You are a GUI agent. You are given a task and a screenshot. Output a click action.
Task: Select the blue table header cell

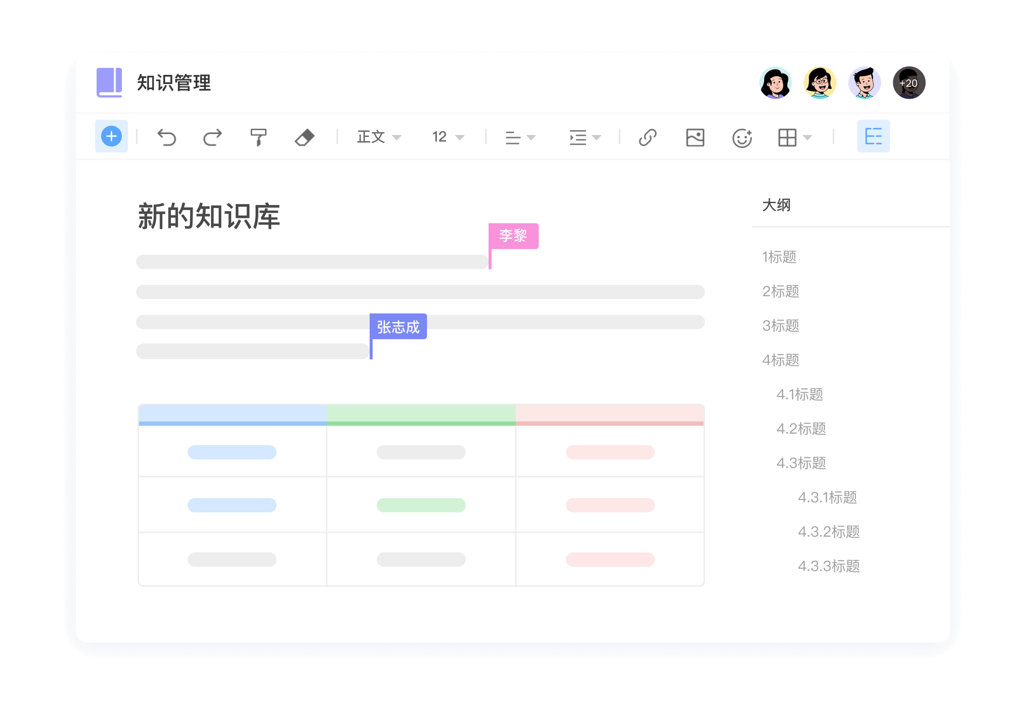click(x=232, y=414)
